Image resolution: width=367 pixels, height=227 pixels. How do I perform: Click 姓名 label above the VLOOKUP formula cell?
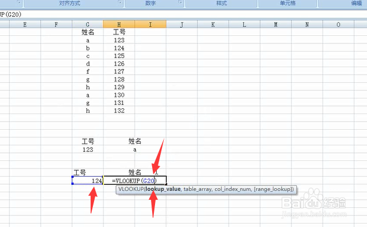coord(135,173)
